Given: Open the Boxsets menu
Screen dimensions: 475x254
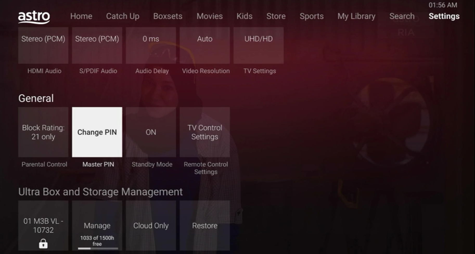Looking at the screenshot, I should pyautogui.click(x=168, y=16).
